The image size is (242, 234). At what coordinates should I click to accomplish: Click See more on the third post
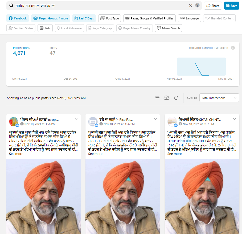pos(174,154)
